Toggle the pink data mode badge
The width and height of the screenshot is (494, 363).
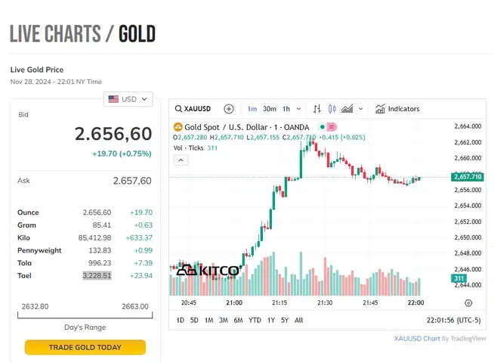coord(332,127)
